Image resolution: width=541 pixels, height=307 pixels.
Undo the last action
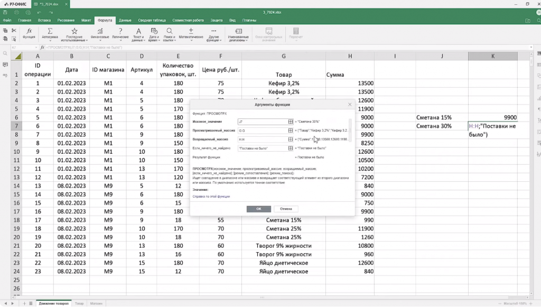[39, 13]
